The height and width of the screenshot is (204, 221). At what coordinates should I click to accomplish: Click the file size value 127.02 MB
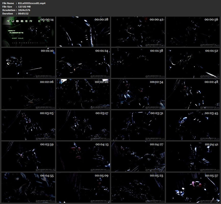point(24,7)
